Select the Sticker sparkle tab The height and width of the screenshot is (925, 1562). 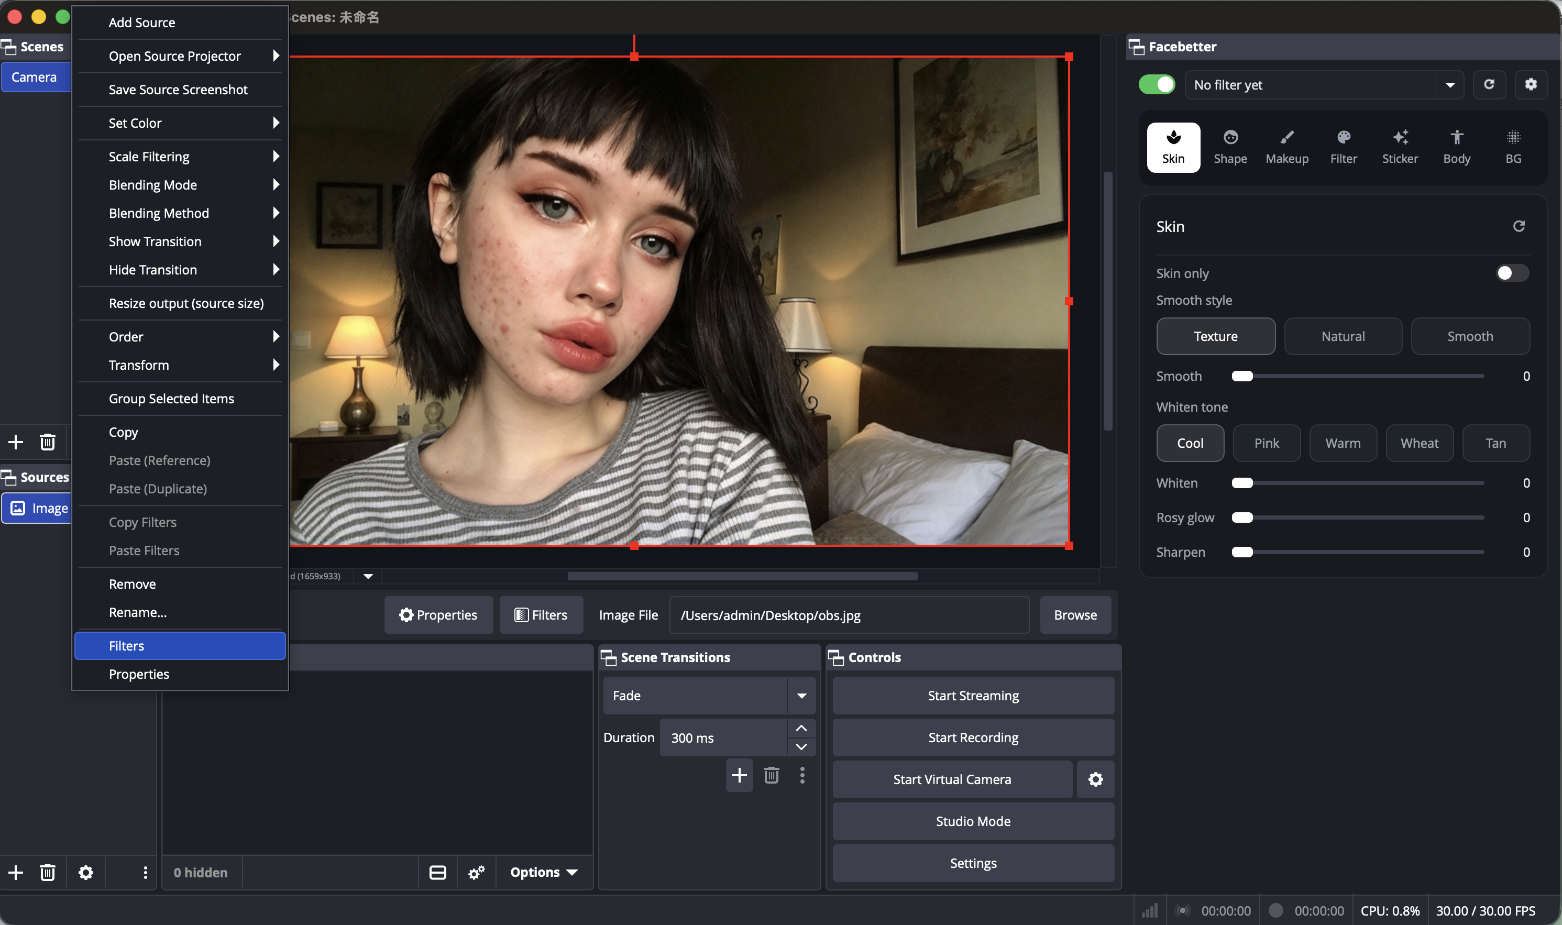(1400, 147)
